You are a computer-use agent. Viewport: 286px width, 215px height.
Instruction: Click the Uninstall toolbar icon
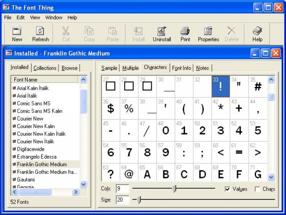[162, 31]
